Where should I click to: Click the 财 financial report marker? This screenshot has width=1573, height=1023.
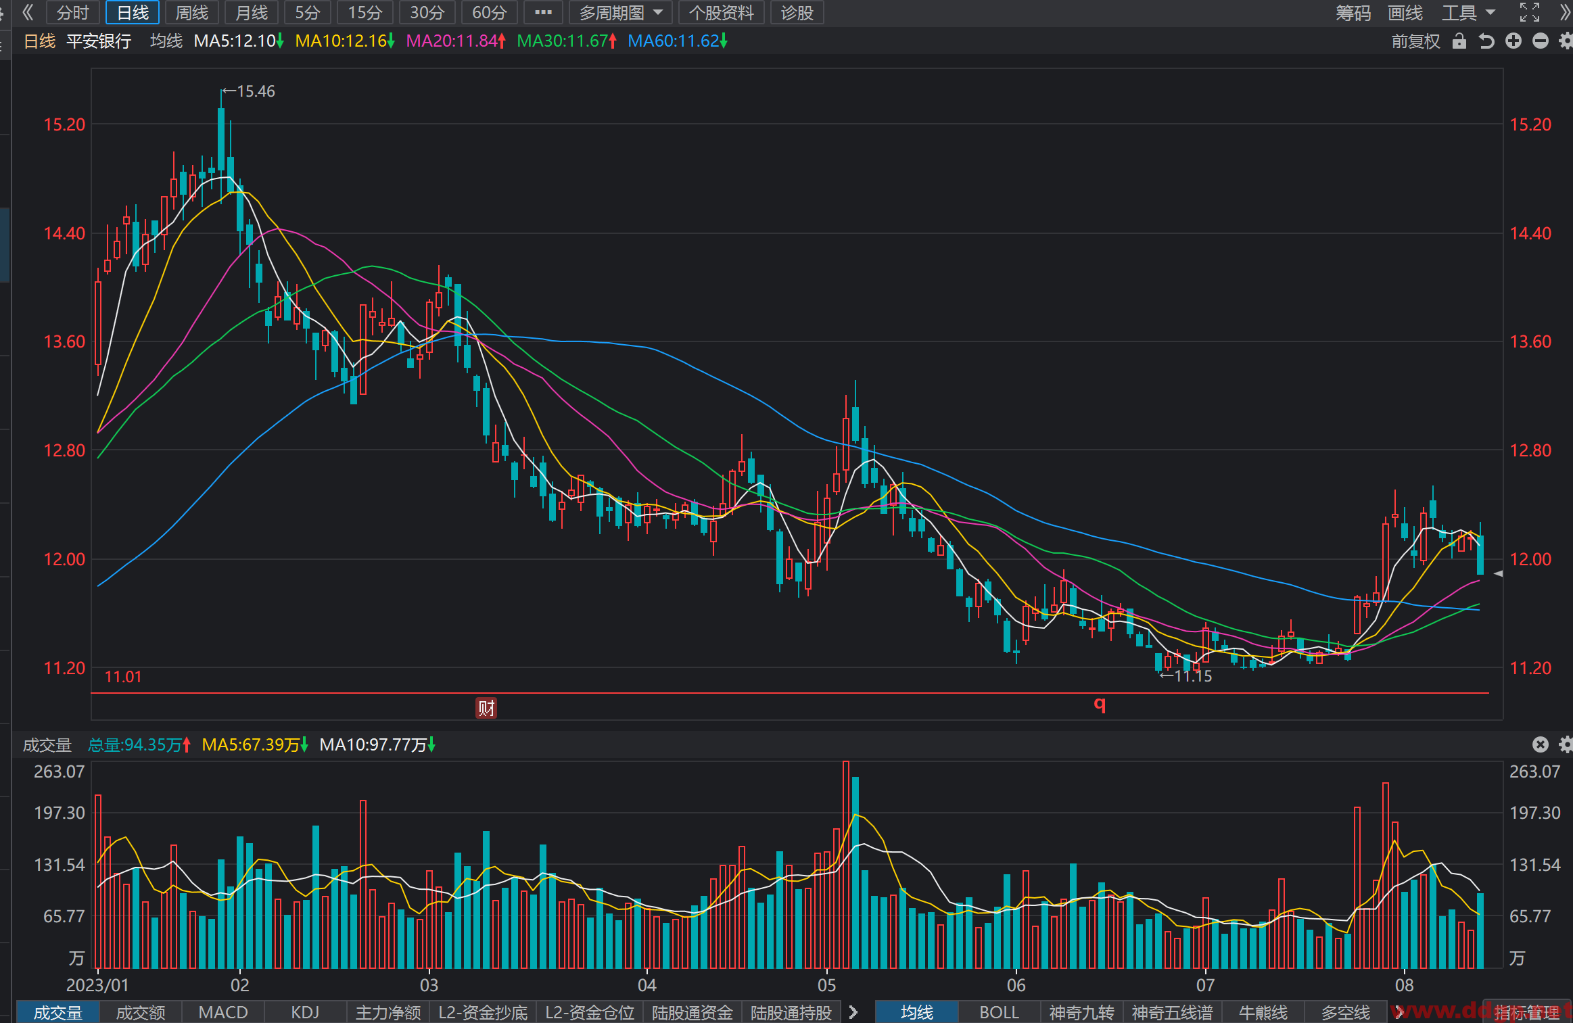[x=486, y=708]
